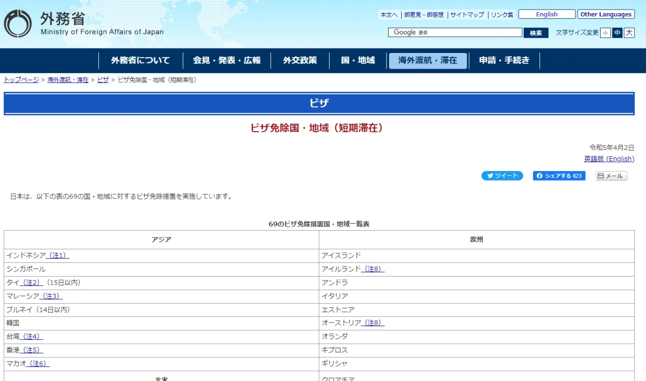The image size is (646, 381).
Task: Open the Other Languages selector
Action: [x=606, y=14]
